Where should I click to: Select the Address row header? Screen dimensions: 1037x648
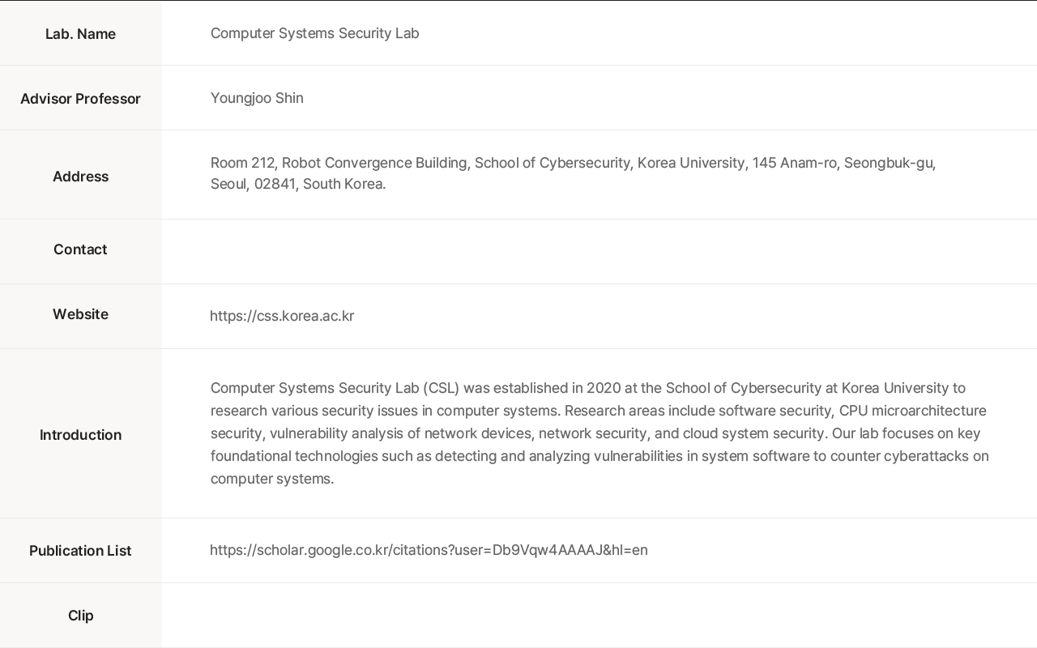click(x=80, y=177)
